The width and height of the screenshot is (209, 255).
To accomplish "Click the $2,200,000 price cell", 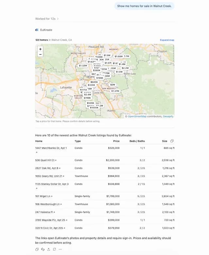I will coord(113,160).
